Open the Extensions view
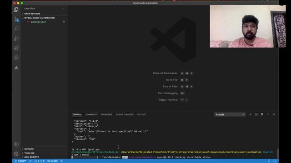The width and height of the screenshot is (291, 163). click(16, 48)
